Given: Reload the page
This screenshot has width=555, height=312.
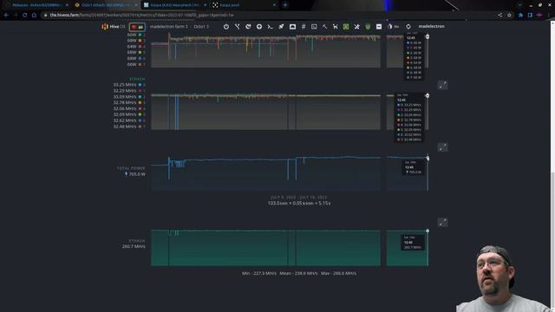Looking at the screenshot, I should [25, 16].
